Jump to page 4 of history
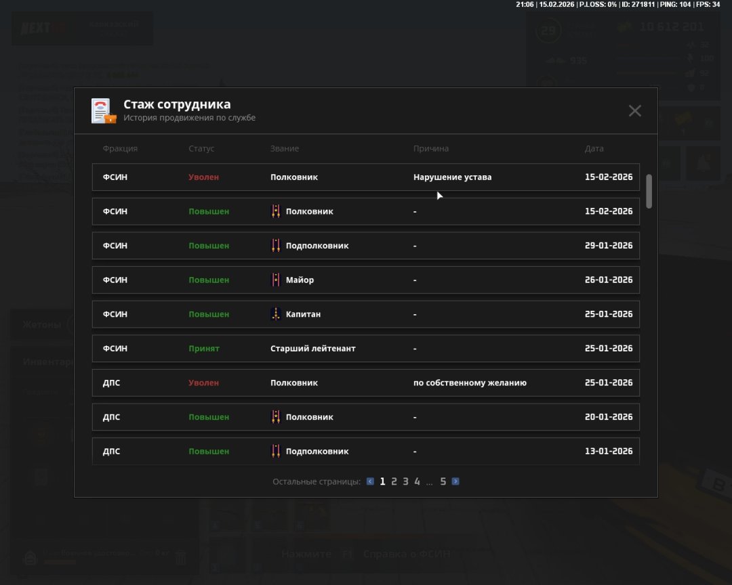Image resolution: width=732 pixels, height=585 pixels. click(x=417, y=482)
